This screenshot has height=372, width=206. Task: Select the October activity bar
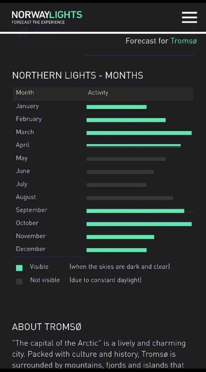point(139,224)
